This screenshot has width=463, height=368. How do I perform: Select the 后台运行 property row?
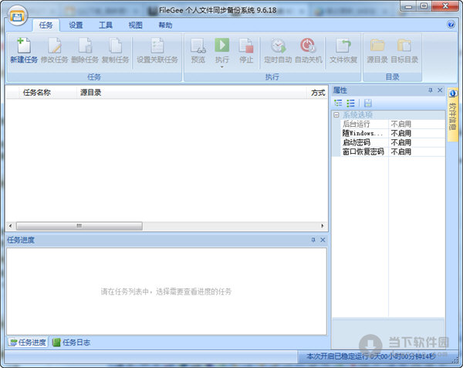(393, 124)
